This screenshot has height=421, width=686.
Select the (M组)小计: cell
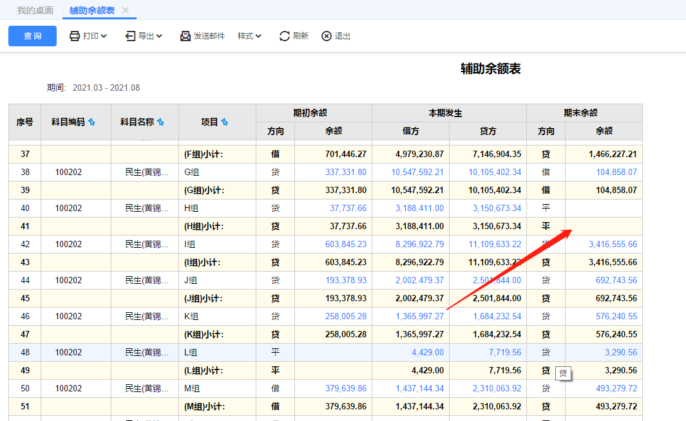pos(217,407)
